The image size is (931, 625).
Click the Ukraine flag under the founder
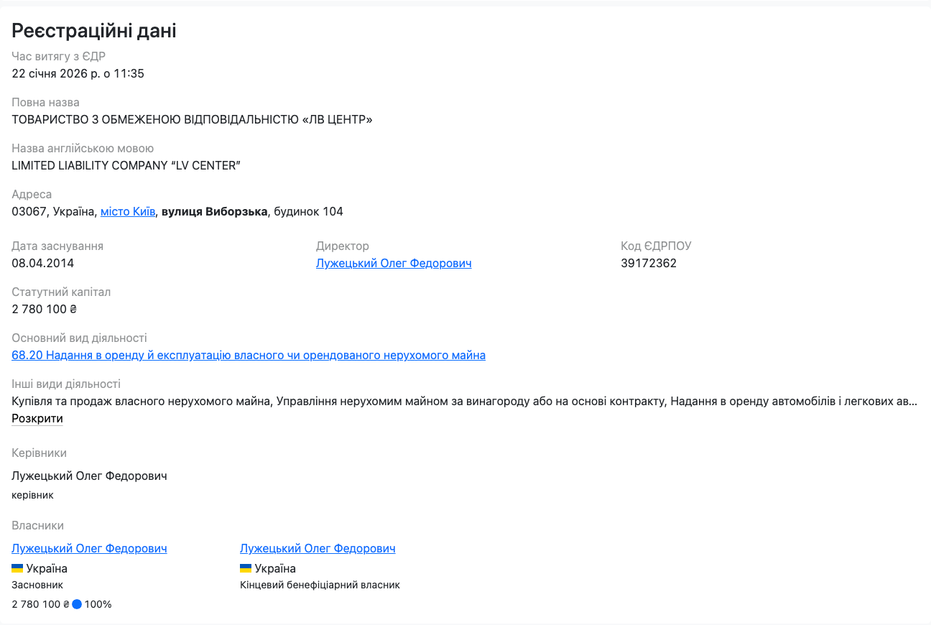coord(17,568)
